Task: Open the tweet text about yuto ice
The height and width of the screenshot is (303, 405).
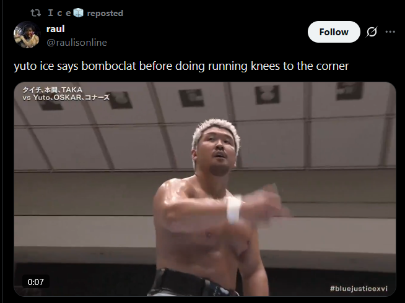Action: point(181,66)
